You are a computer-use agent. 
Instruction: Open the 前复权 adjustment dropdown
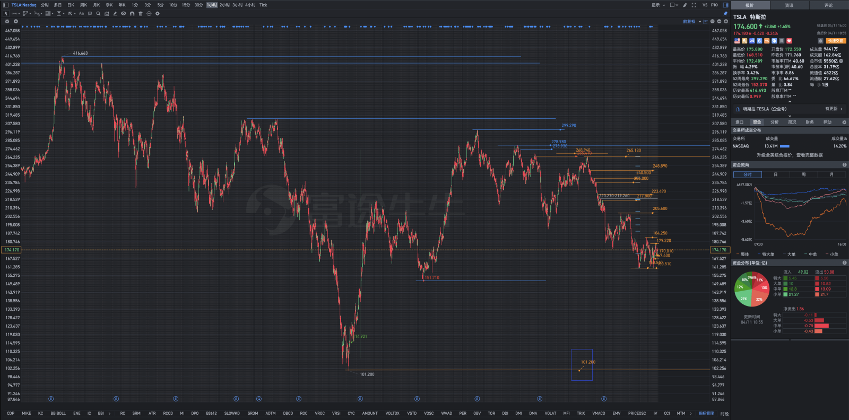(x=692, y=21)
